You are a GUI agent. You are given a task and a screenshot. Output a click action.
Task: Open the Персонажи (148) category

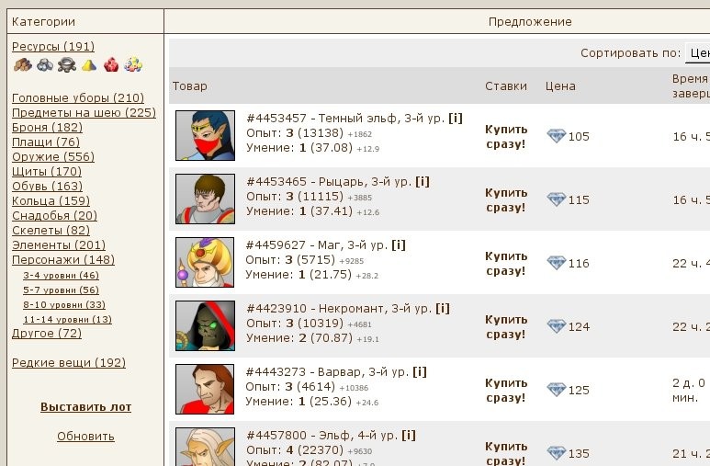click(x=63, y=260)
